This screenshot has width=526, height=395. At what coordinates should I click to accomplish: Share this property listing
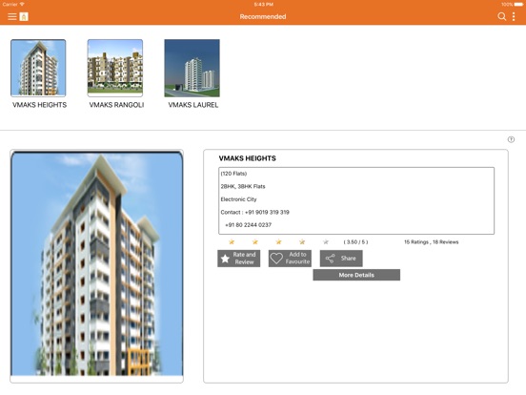pos(341,259)
